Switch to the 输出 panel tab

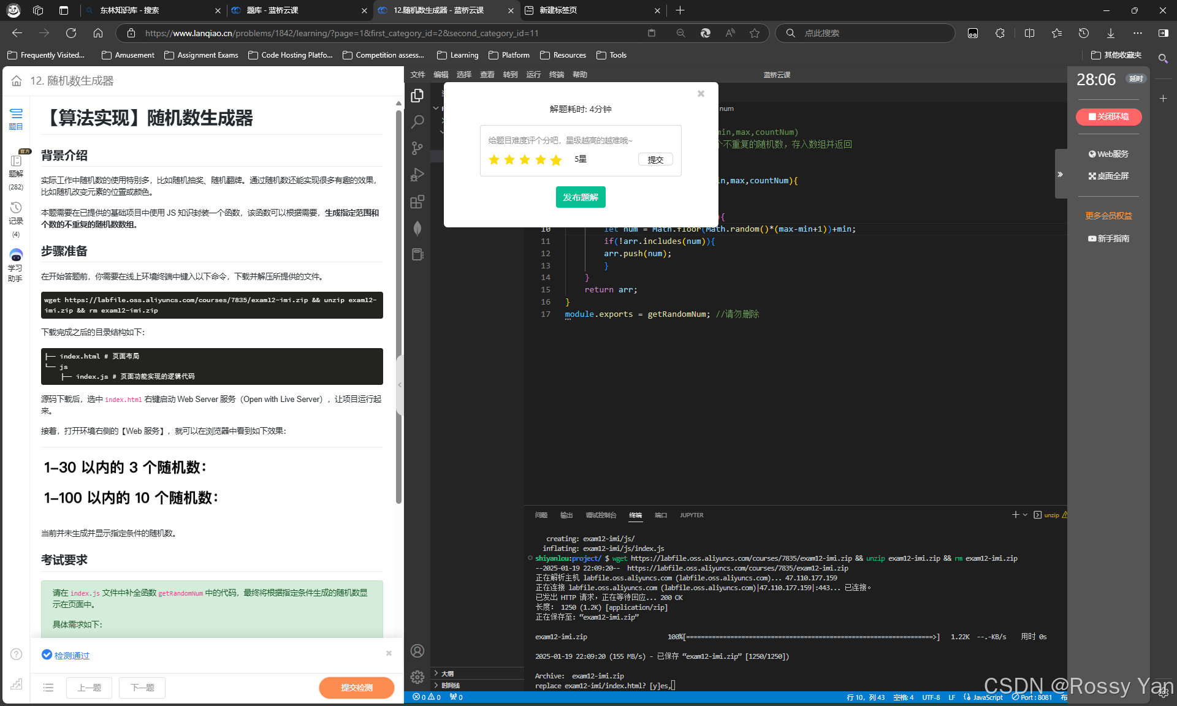tap(566, 515)
